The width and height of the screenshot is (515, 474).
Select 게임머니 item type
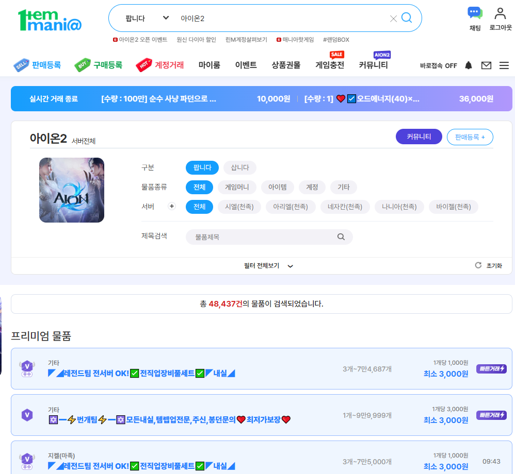(237, 188)
